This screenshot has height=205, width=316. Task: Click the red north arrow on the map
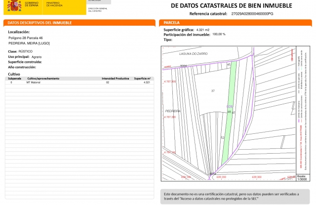[291, 55]
